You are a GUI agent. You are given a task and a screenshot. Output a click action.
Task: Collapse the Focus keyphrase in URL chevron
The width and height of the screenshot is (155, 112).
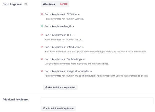tap(73, 35)
